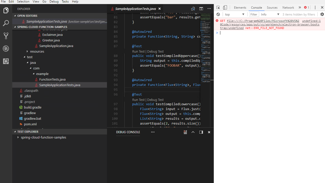
Task: Click the 'Debug Test' CodeLens link
Action: click(x=155, y=51)
